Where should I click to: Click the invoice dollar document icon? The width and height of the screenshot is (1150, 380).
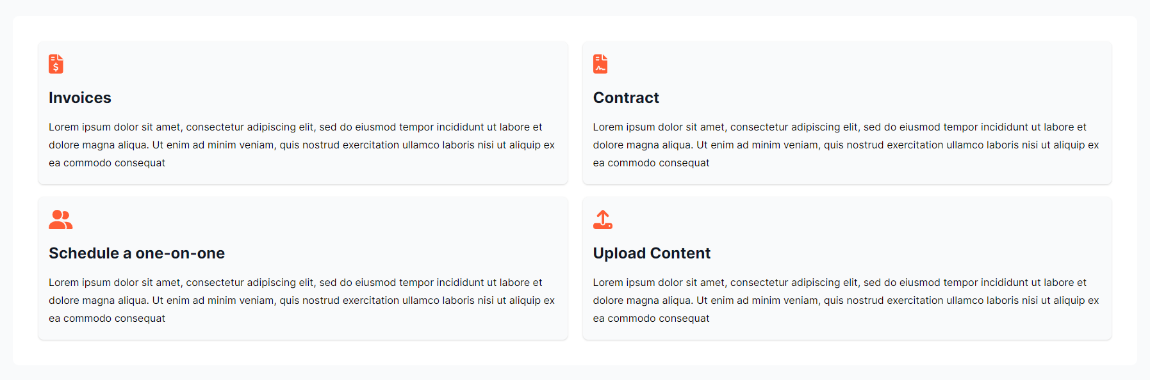pyautogui.click(x=56, y=64)
